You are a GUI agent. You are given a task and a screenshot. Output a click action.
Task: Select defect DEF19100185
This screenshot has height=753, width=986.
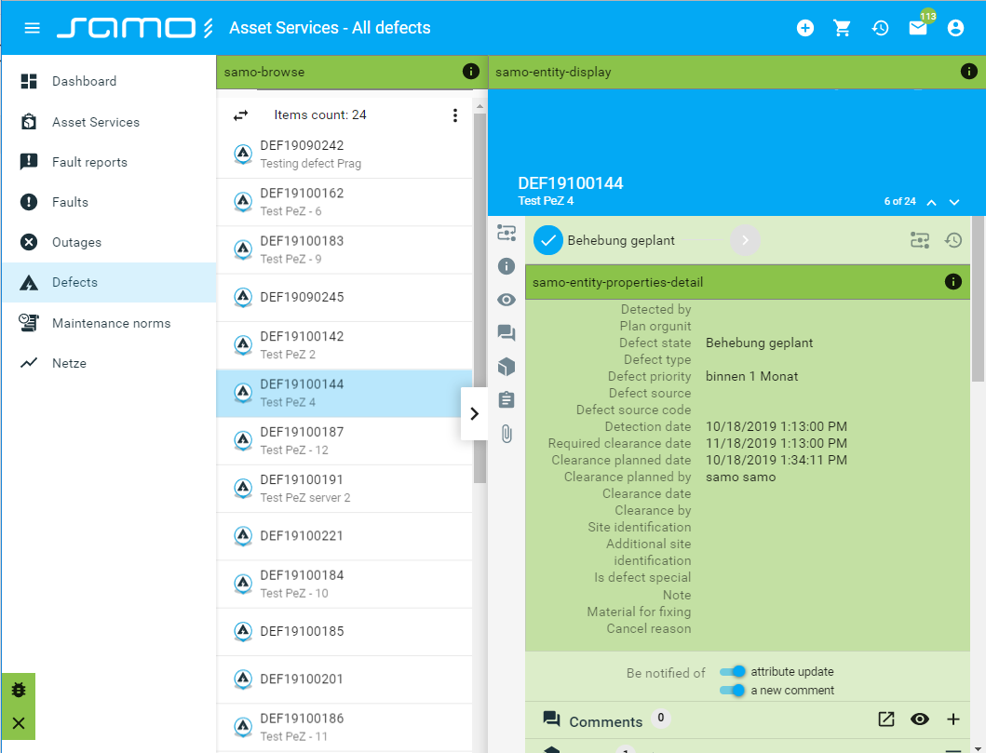344,632
